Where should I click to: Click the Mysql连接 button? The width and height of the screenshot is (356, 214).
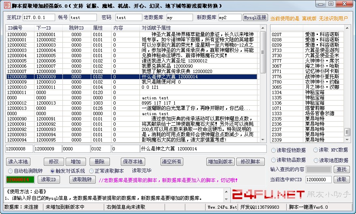click(x=255, y=18)
